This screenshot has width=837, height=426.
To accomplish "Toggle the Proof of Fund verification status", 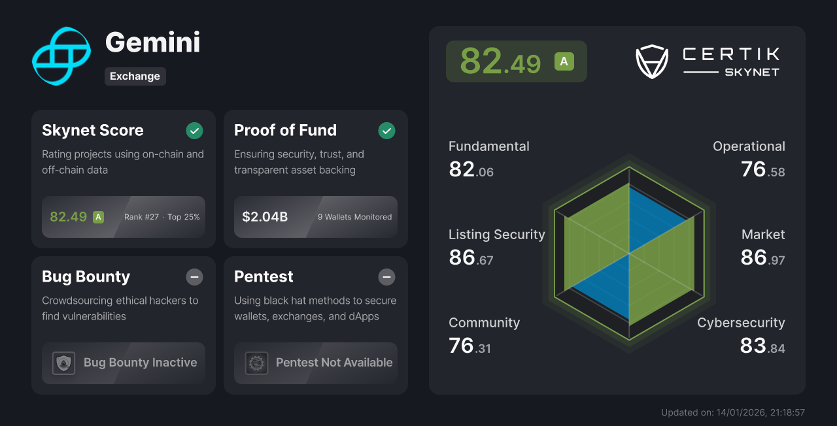I will coord(386,131).
